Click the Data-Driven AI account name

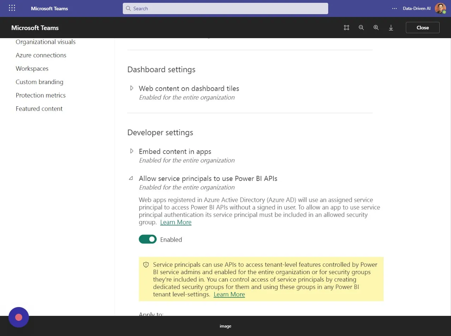pyautogui.click(x=417, y=8)
